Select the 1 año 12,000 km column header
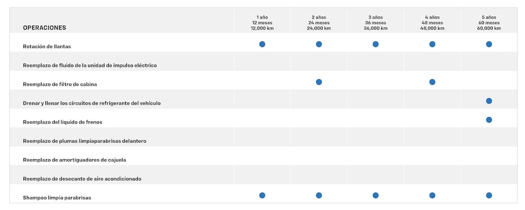Viewport: 525px width, 210px height. 262,23
